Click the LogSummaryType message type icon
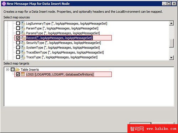Screen dimensions: 178x133 (x=23, y=23)
